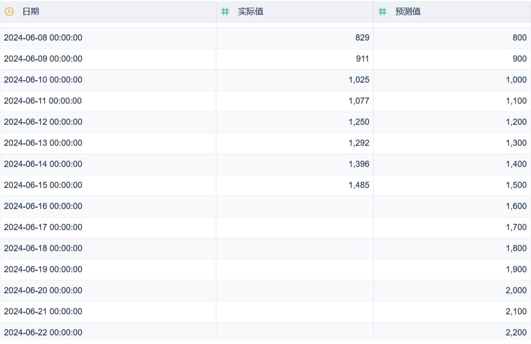Select actual value 1,396
The image size is (531, 344).
359,164
